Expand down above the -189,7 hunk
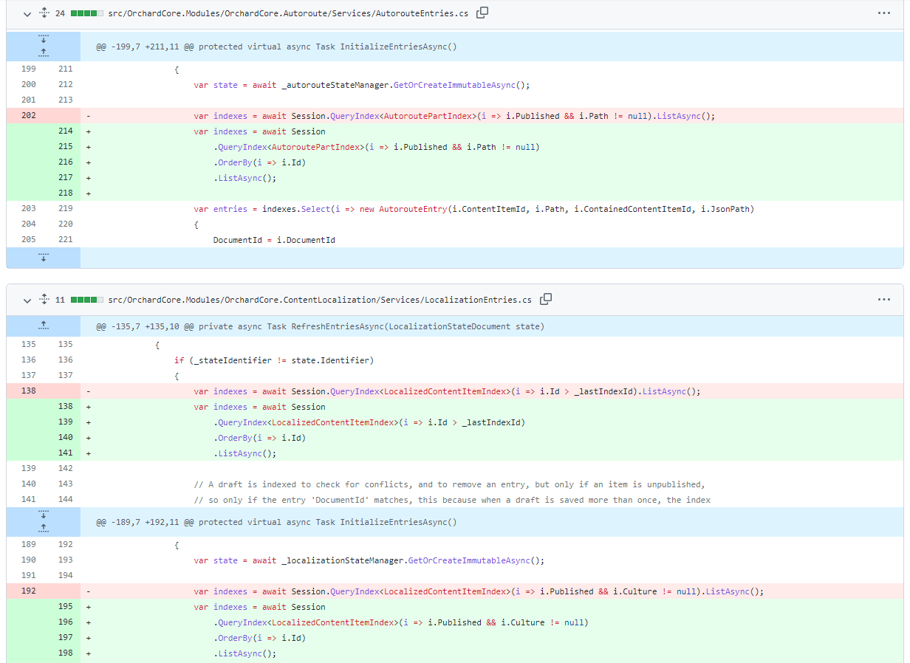This screenshot has height=663, width=910. click(44, 515)
